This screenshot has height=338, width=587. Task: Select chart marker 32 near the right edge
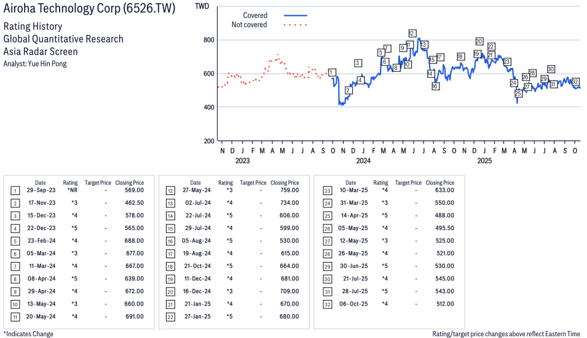(x=575, y=82)
